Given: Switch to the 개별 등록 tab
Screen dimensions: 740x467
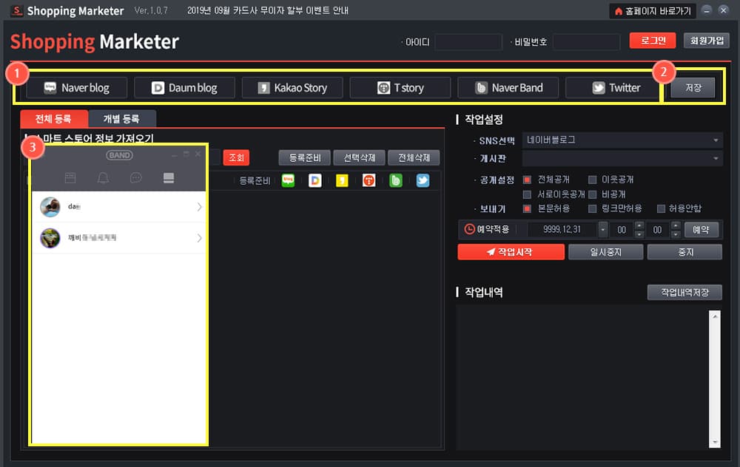Looking at the screenshot, I should pos(122,119).
